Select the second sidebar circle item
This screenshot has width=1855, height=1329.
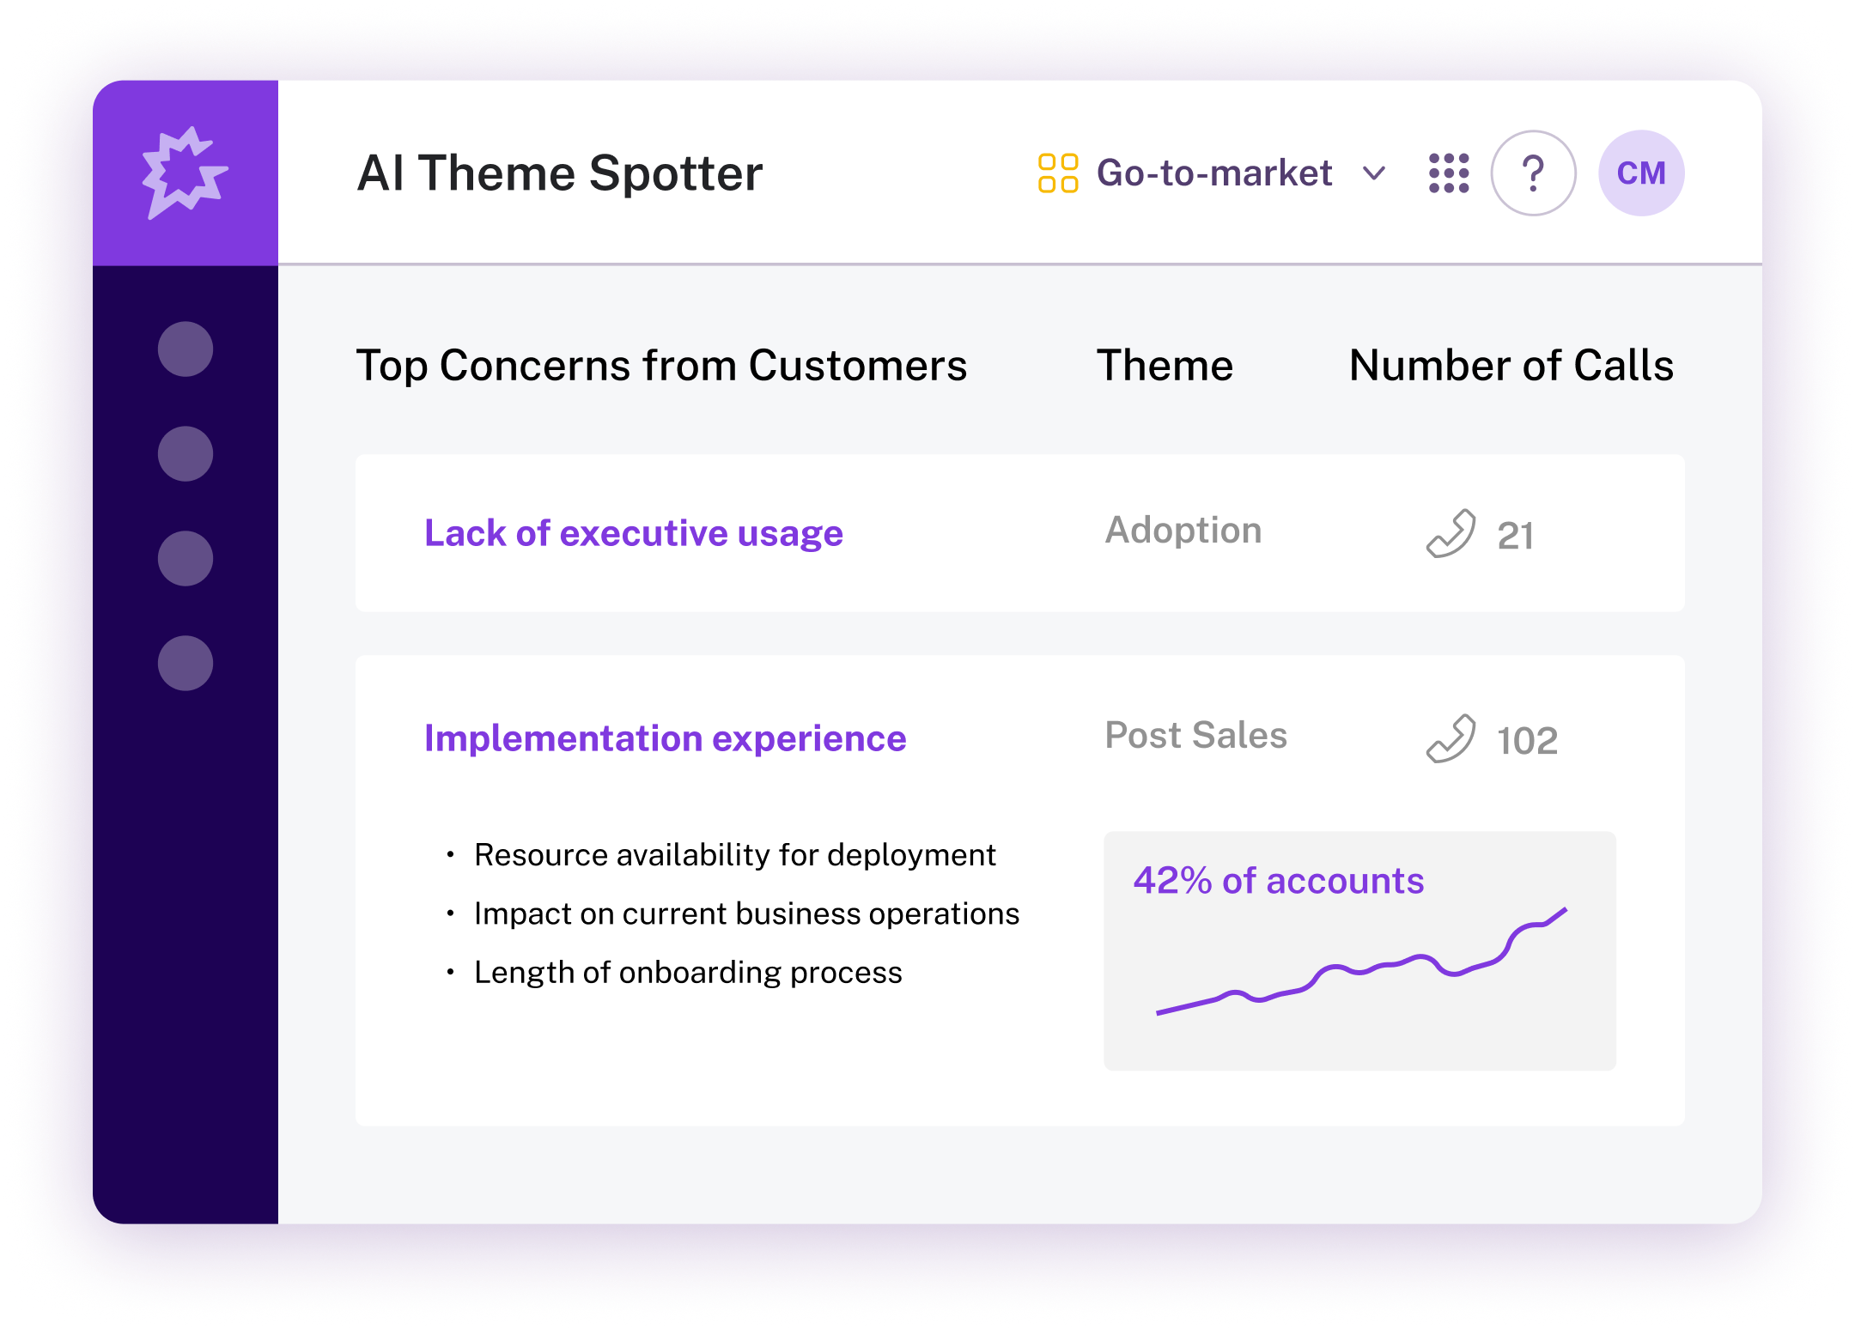tap(185, 454)
